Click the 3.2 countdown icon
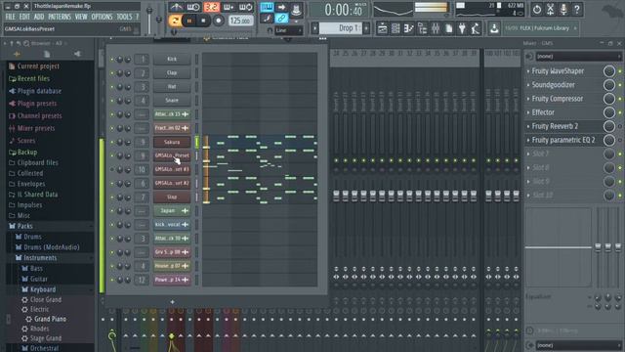Viewport: 625px width, 352px height. tap(212, 7)
